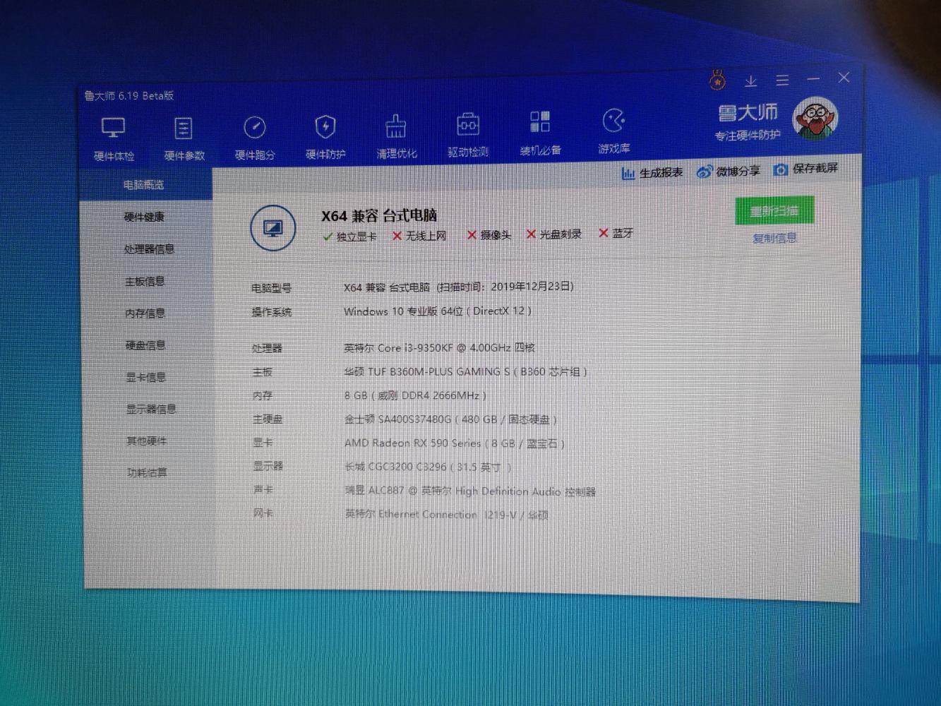Select 硬盘信息 in the sidebar
Image resolution: width=941 pixels, height=706 pixels.
(145, 345)
